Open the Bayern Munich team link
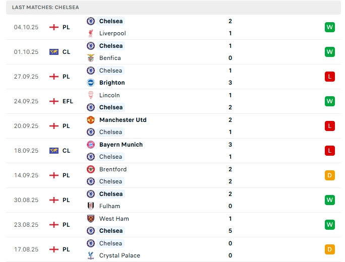Screen dimensions: 345x262 pos(121,145)
